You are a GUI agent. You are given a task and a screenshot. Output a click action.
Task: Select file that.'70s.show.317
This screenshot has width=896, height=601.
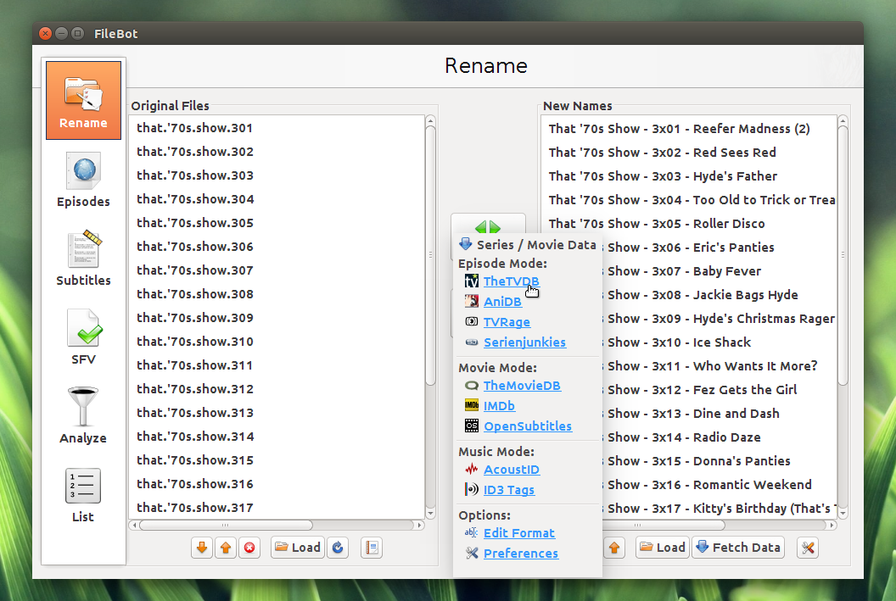point(277,508)
